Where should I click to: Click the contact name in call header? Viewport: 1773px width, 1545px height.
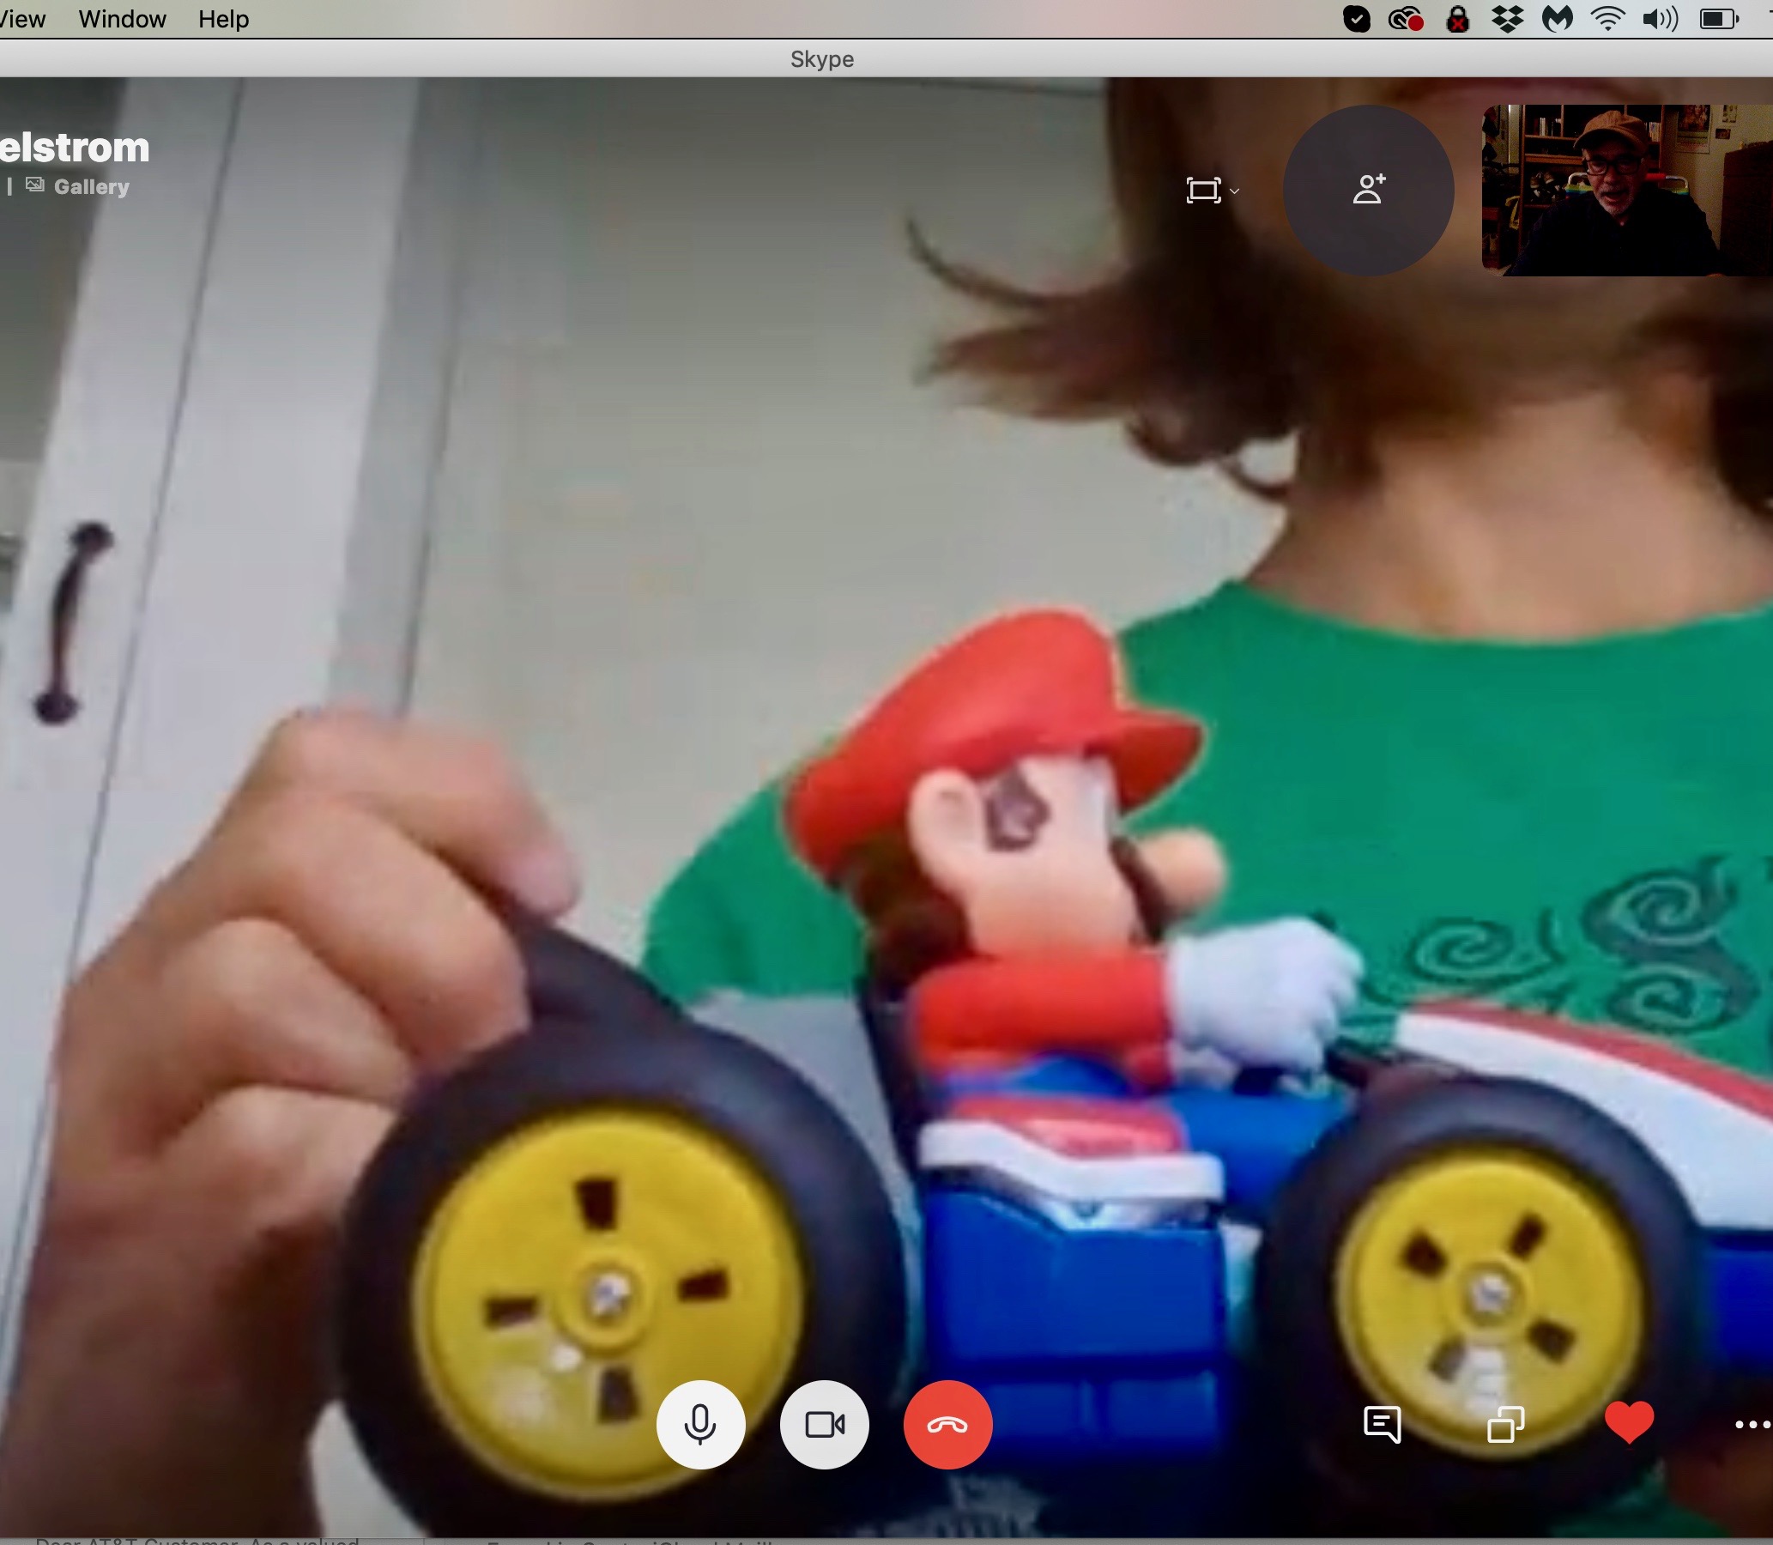coord(74,148)
